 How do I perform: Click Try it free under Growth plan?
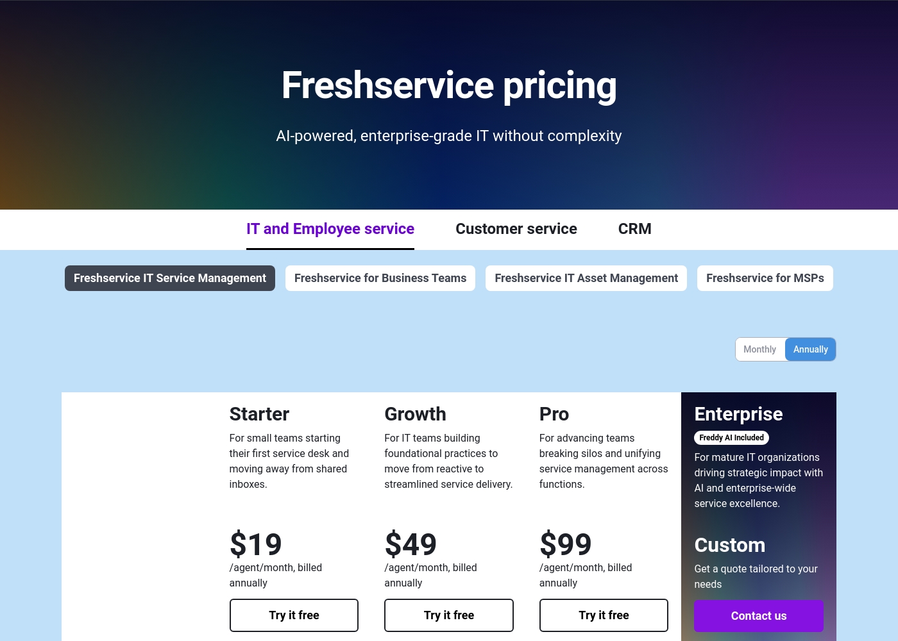(449, 615)
